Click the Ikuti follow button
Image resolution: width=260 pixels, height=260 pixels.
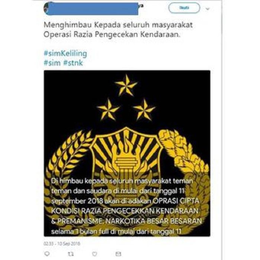(184, 8)
